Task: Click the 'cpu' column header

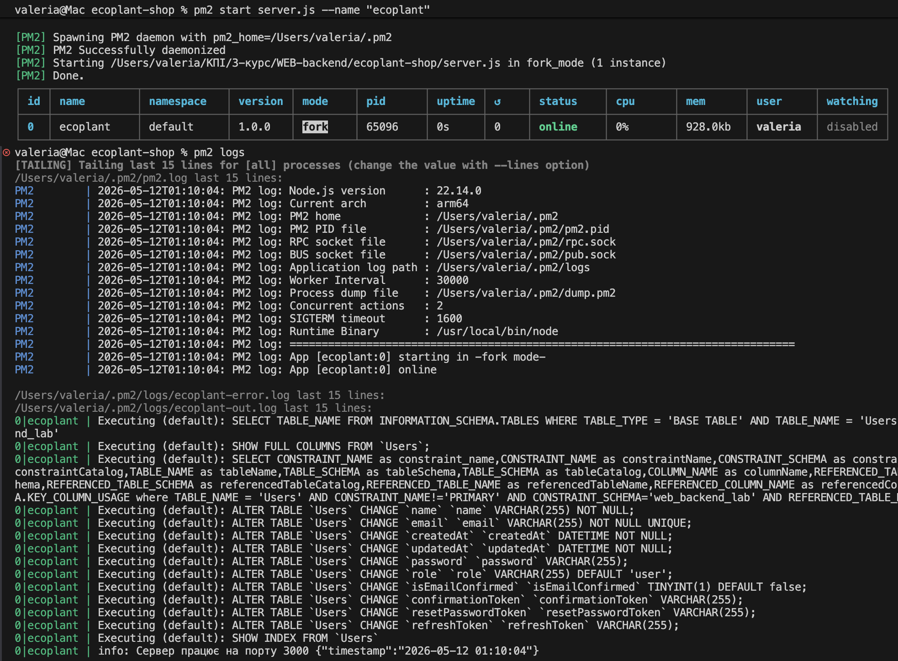Action: [x=625, y=101]
